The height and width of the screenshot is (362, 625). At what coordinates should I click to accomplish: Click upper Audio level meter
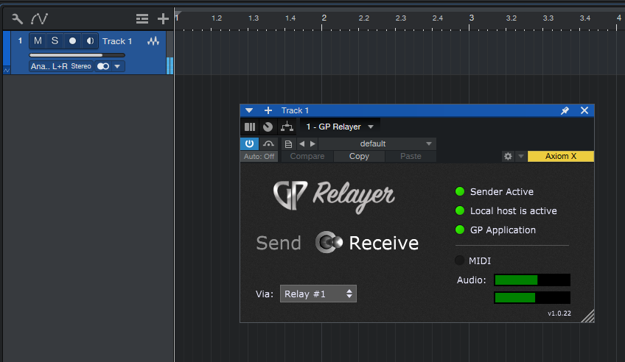coord(532,280)
